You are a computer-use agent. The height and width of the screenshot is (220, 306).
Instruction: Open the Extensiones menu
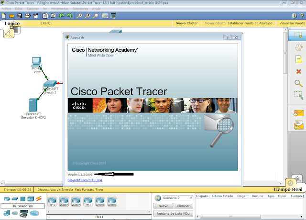tap(80, 9)
